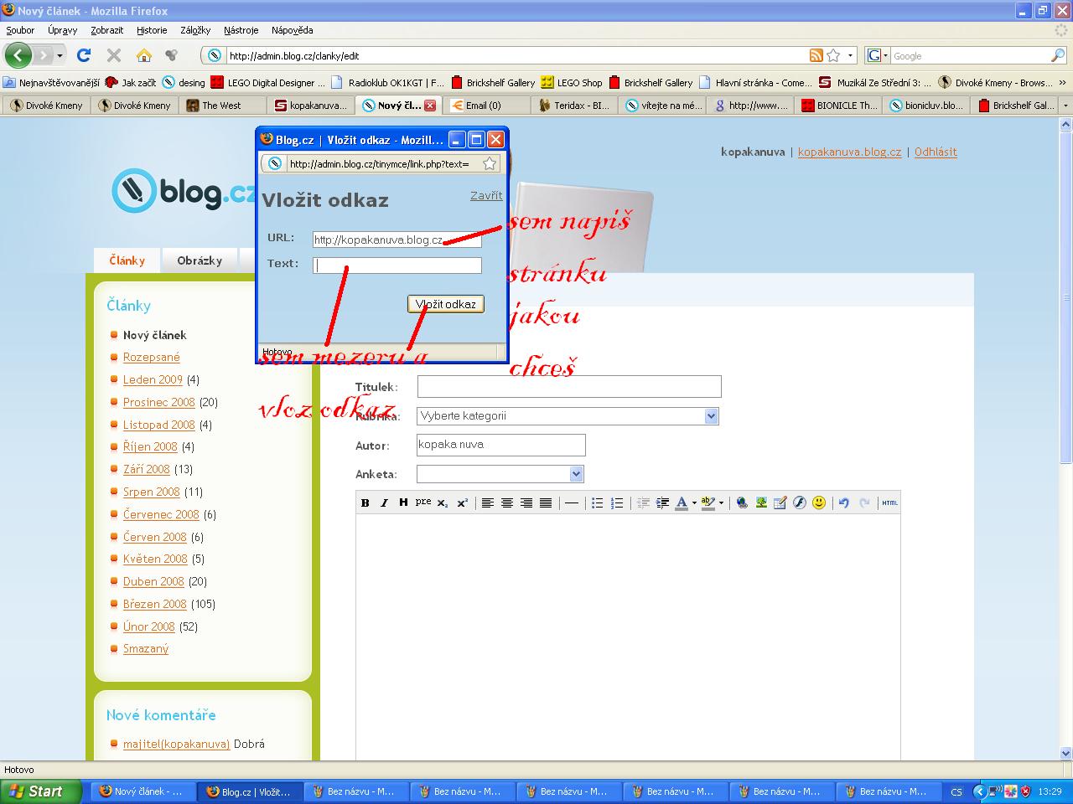Click the Windows Start button
This screenshot has width=1073, height=804.
(40, 791)
